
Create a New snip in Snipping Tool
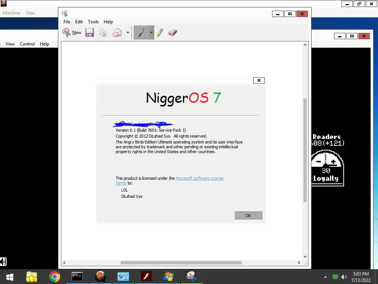pos(72,33)
